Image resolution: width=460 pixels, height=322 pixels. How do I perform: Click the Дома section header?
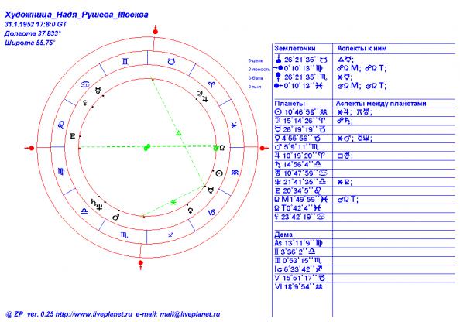pos(283,235)
